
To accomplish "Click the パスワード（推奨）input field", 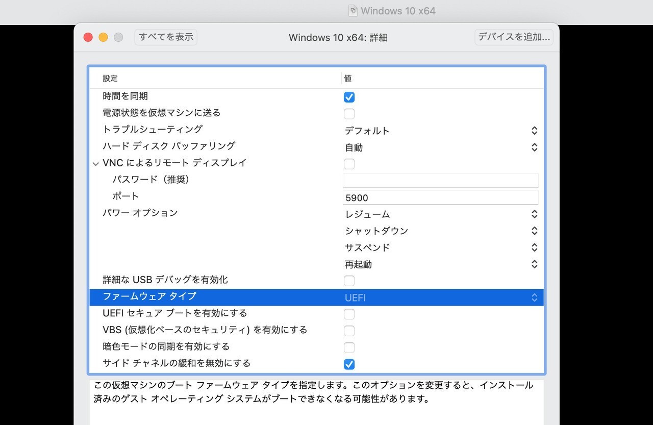I will (441, 181).
